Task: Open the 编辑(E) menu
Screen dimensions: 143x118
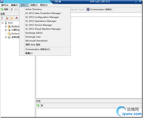Action: point(14,5)
